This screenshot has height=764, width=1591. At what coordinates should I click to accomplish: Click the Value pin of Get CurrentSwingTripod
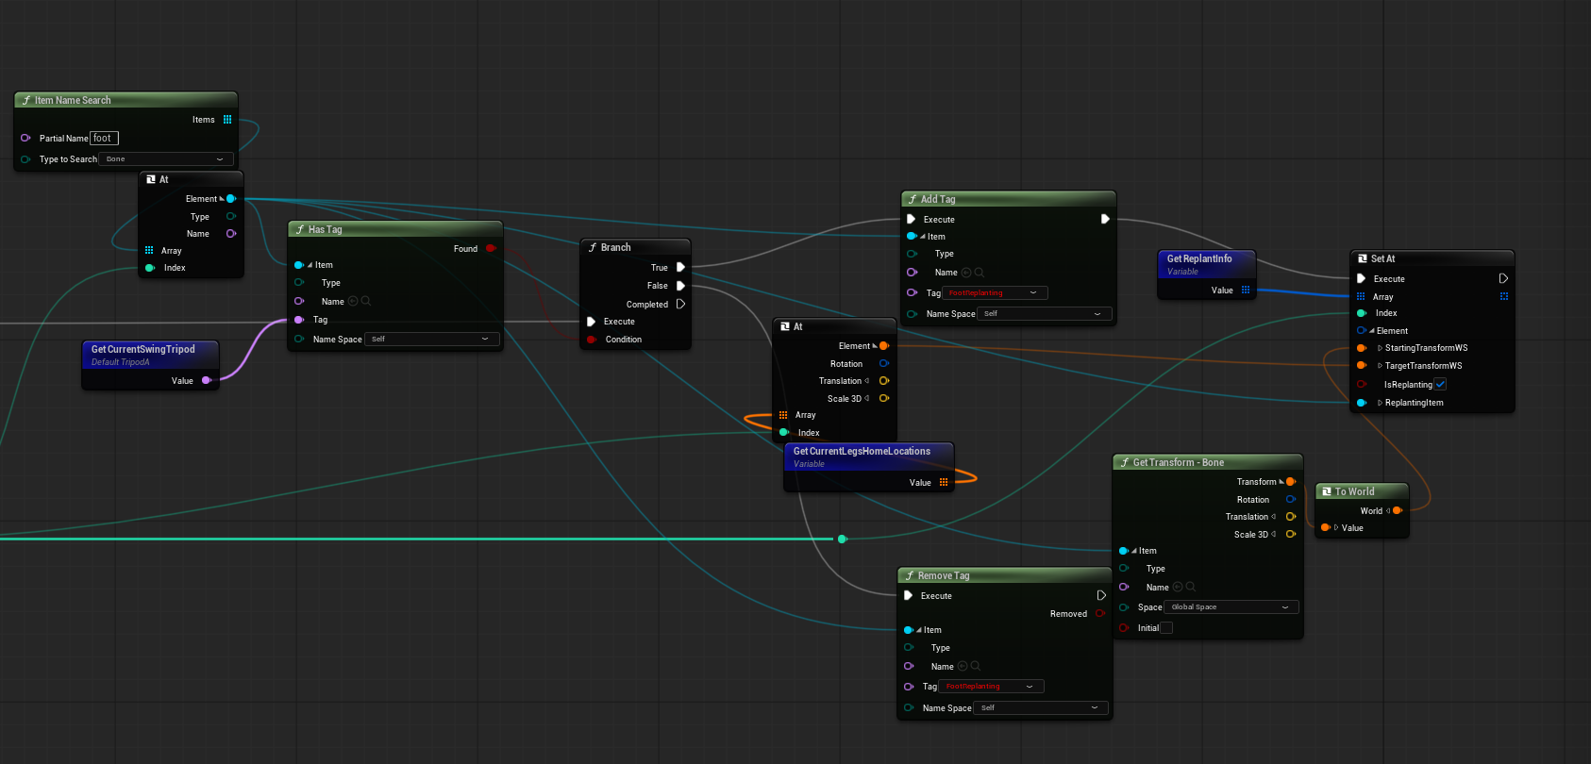[207, 381]
